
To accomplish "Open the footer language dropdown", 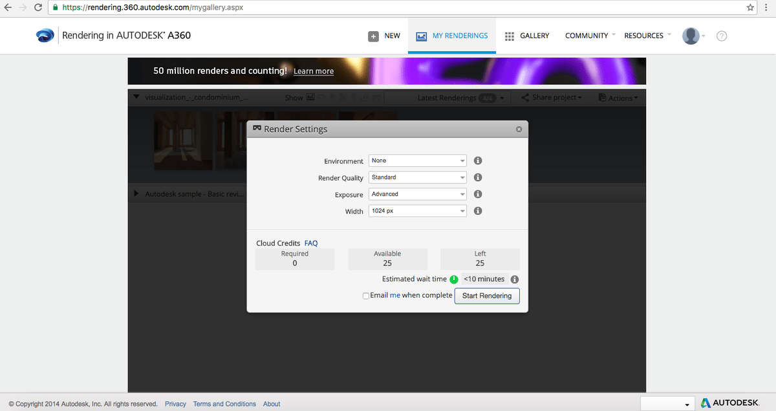I will pos(667,403).
